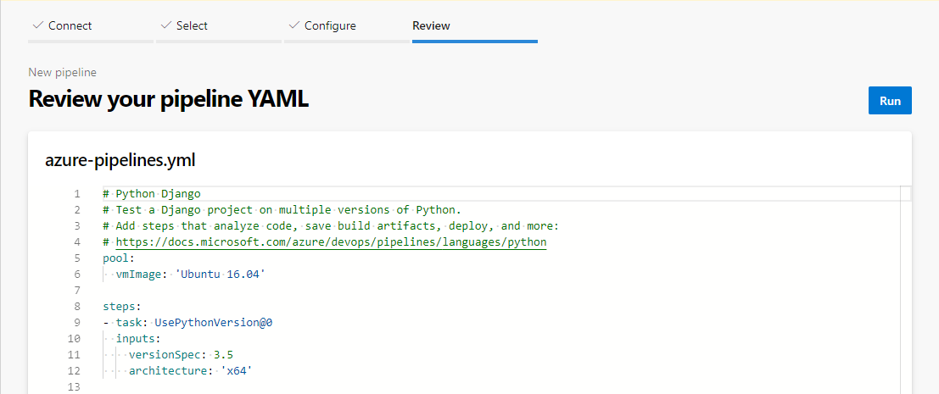Image resolution: width=939 pixels, height=394 pixels.
Task: Click the checkmark icon beside Configure
Action: [x=294, y=25]
